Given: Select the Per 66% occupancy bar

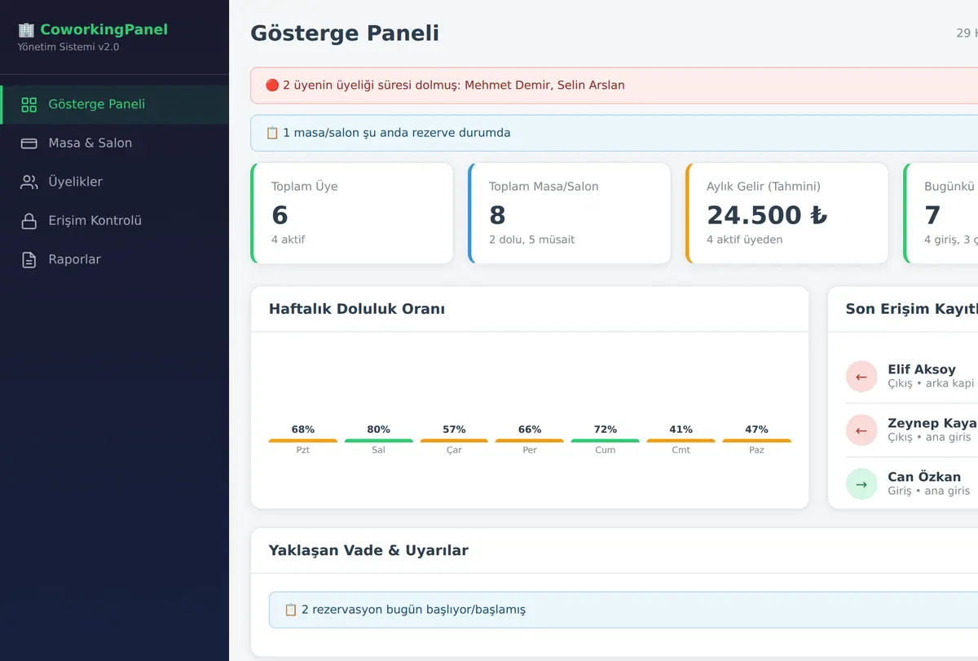Looking at the screenshot, I should (530, 441).
